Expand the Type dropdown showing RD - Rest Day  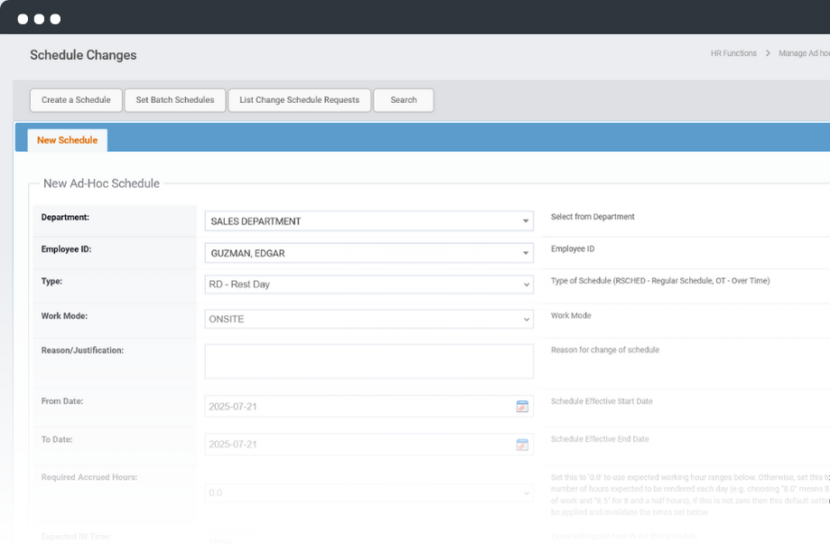527,285
